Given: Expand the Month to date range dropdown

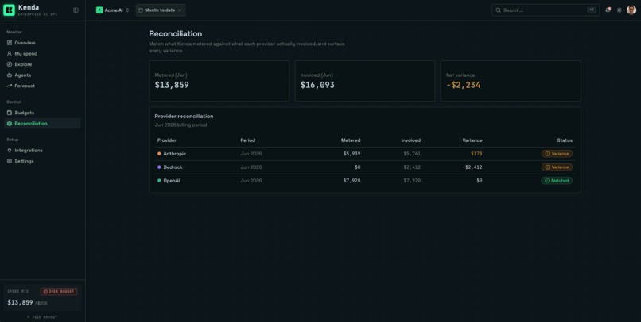Looking at the screenshot, I should point(161,10).
